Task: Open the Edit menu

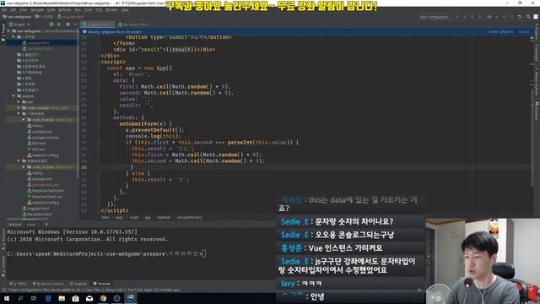Action: [13, 10]
